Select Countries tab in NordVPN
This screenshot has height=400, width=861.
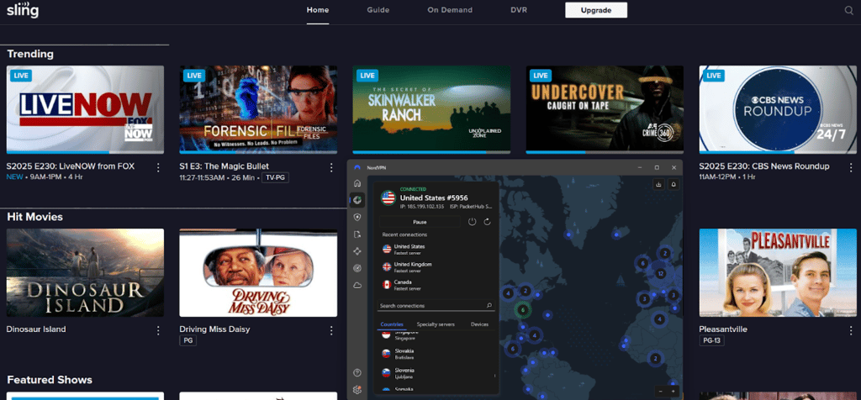tap(392, 324)
